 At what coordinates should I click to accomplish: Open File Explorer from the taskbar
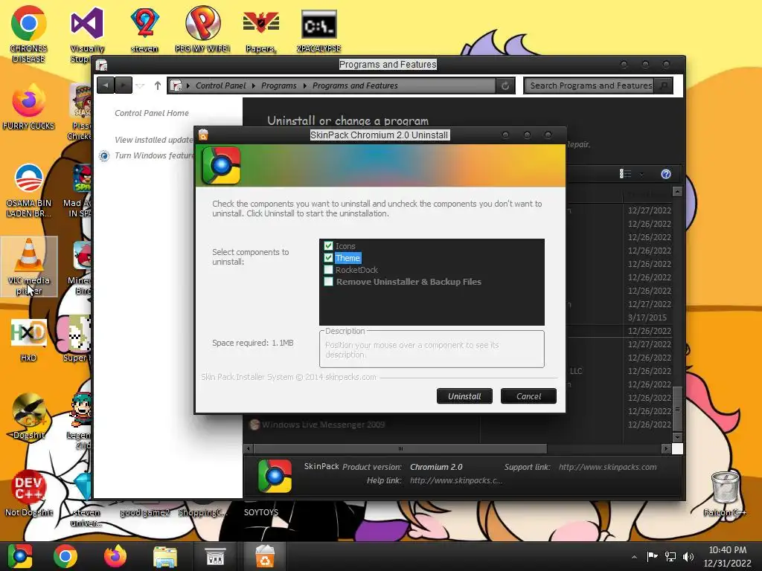pyautogui.click(x=165, y=556)
